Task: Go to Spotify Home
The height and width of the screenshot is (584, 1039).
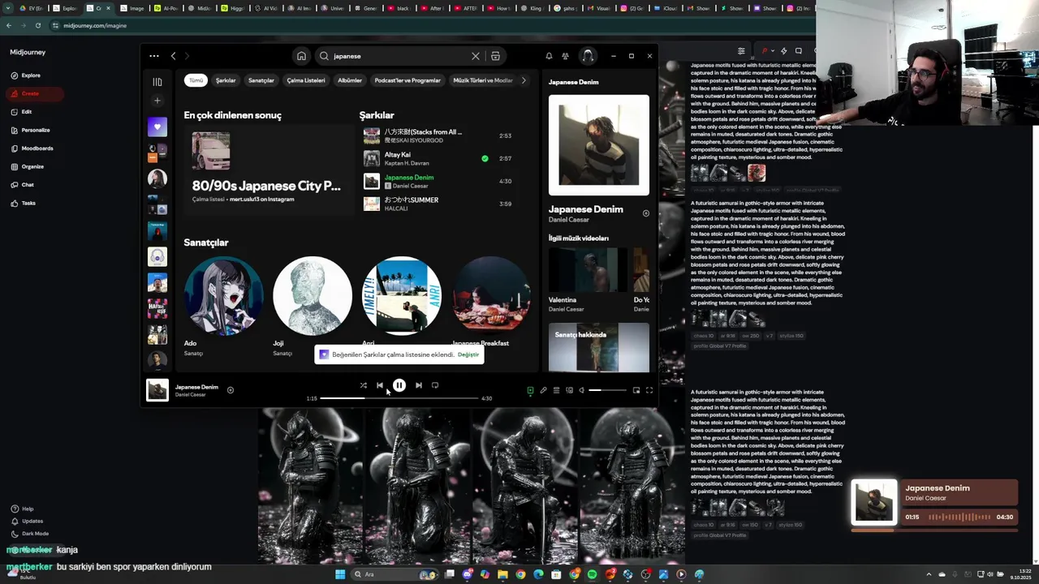Action: pyautogui.click(x=301, y=56)
